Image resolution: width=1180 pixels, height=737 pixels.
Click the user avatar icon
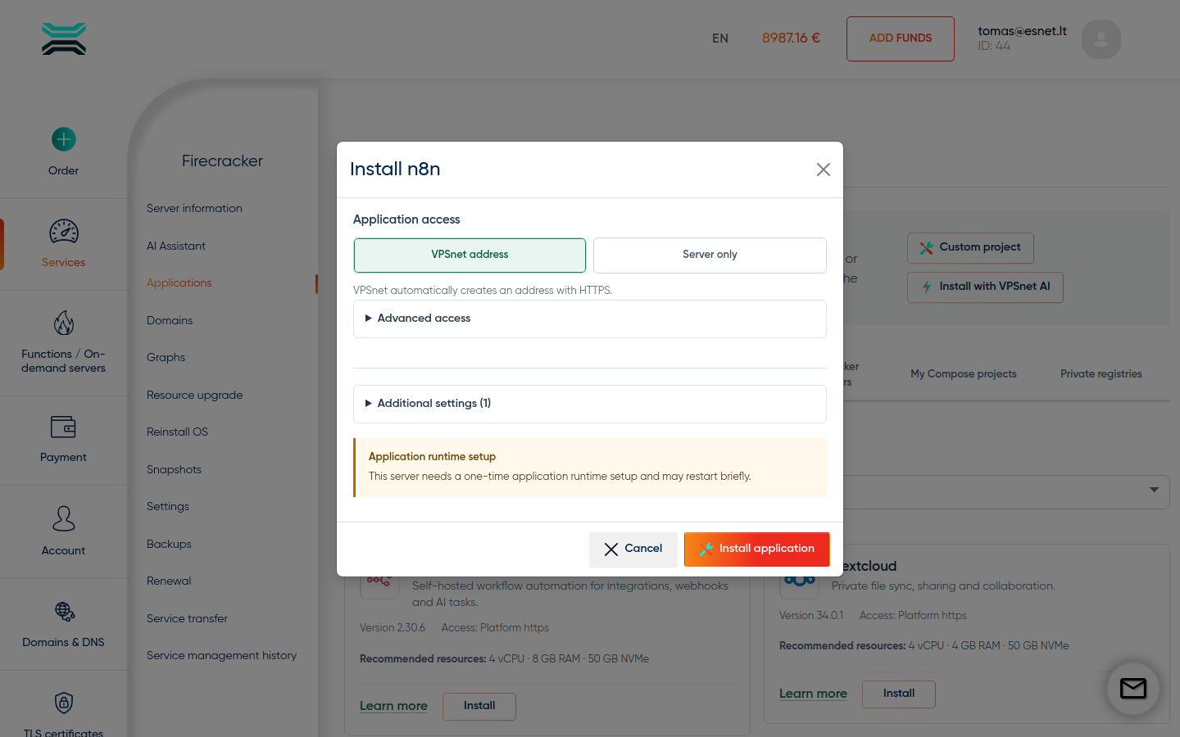coord(1101,38)
